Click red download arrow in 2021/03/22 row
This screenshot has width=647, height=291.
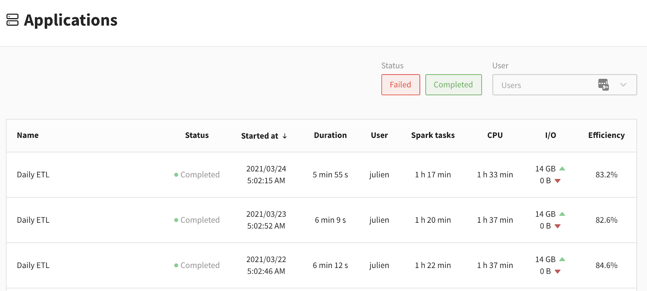558,272
